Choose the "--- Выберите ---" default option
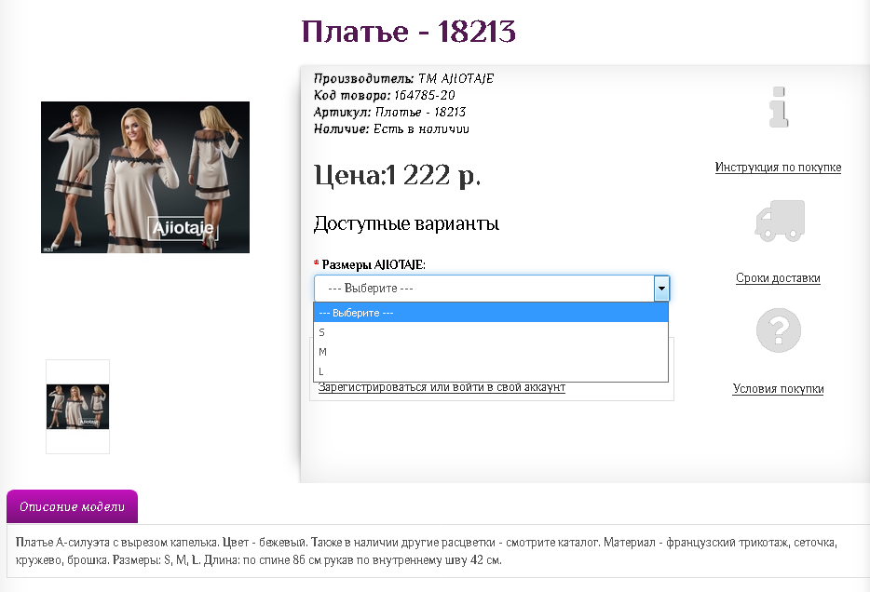Viewport: 870px width, 592px height. pos(373,313)
